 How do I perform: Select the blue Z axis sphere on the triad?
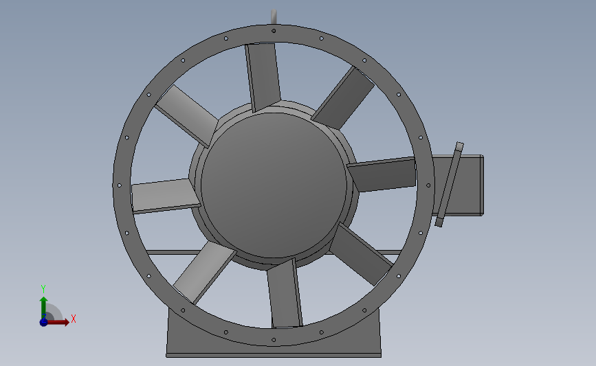44,322
